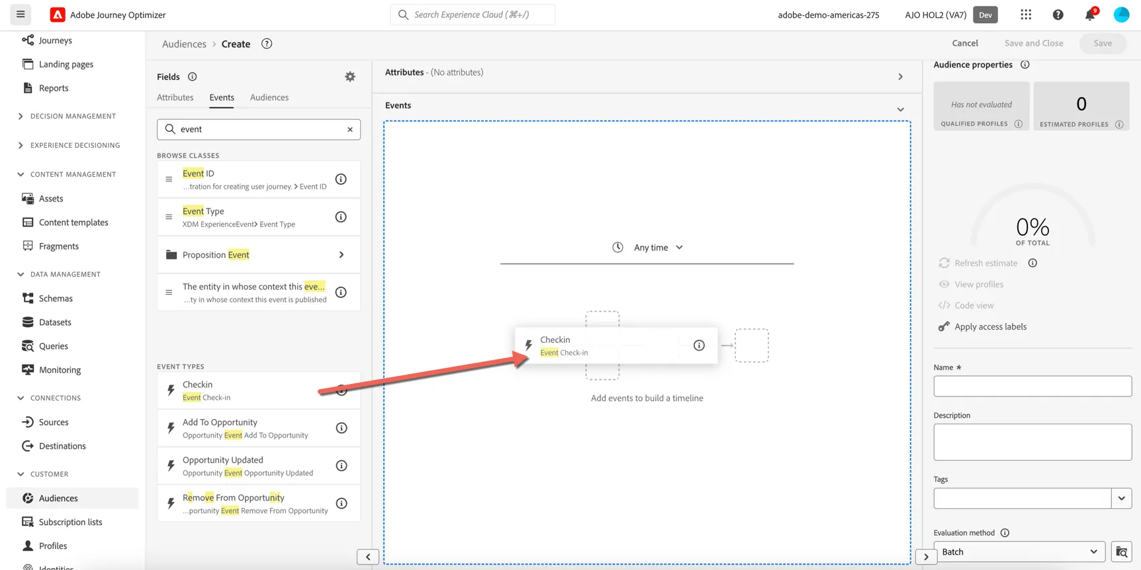Open audience search icon beside Batch dropdown
The image size is (1141, 570).
click(1122, 552)
